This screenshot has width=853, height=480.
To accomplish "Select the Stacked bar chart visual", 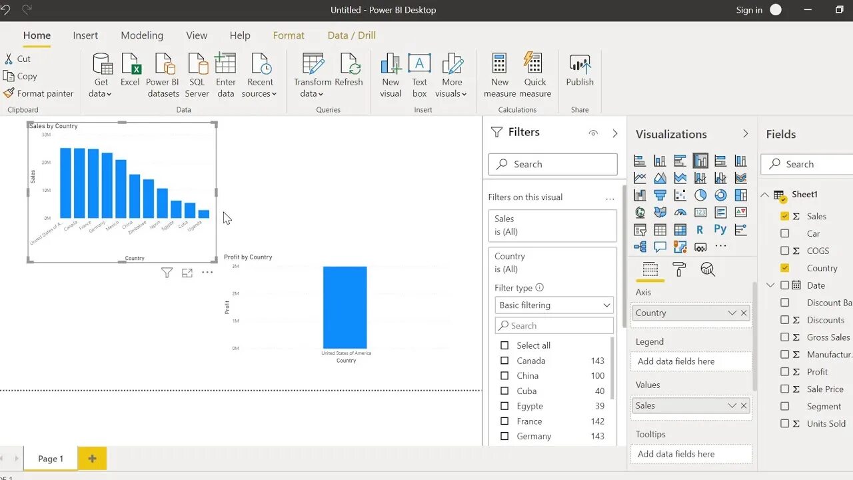I will coord(640,161).
